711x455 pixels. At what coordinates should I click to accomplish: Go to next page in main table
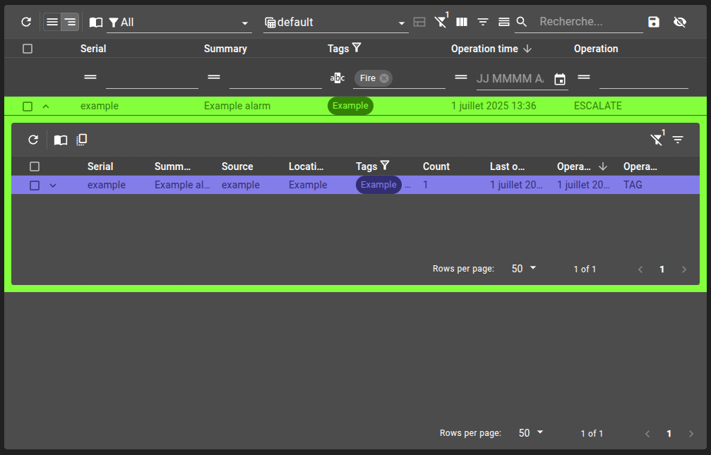pos(691,434)
